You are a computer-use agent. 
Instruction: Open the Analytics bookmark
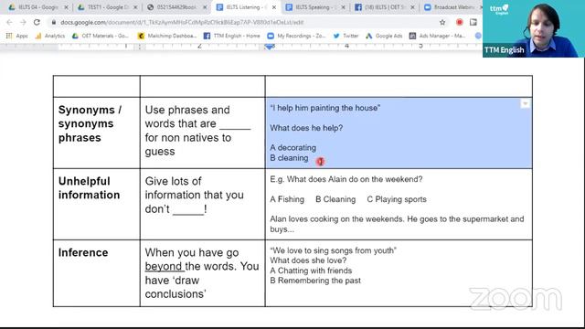pos(50,36)
